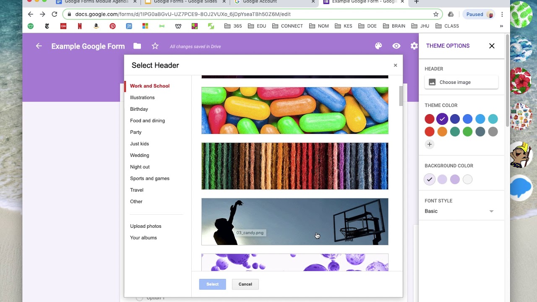Select the colored yarn strands header image
537x302 pixels.
[x=295, y=166]
